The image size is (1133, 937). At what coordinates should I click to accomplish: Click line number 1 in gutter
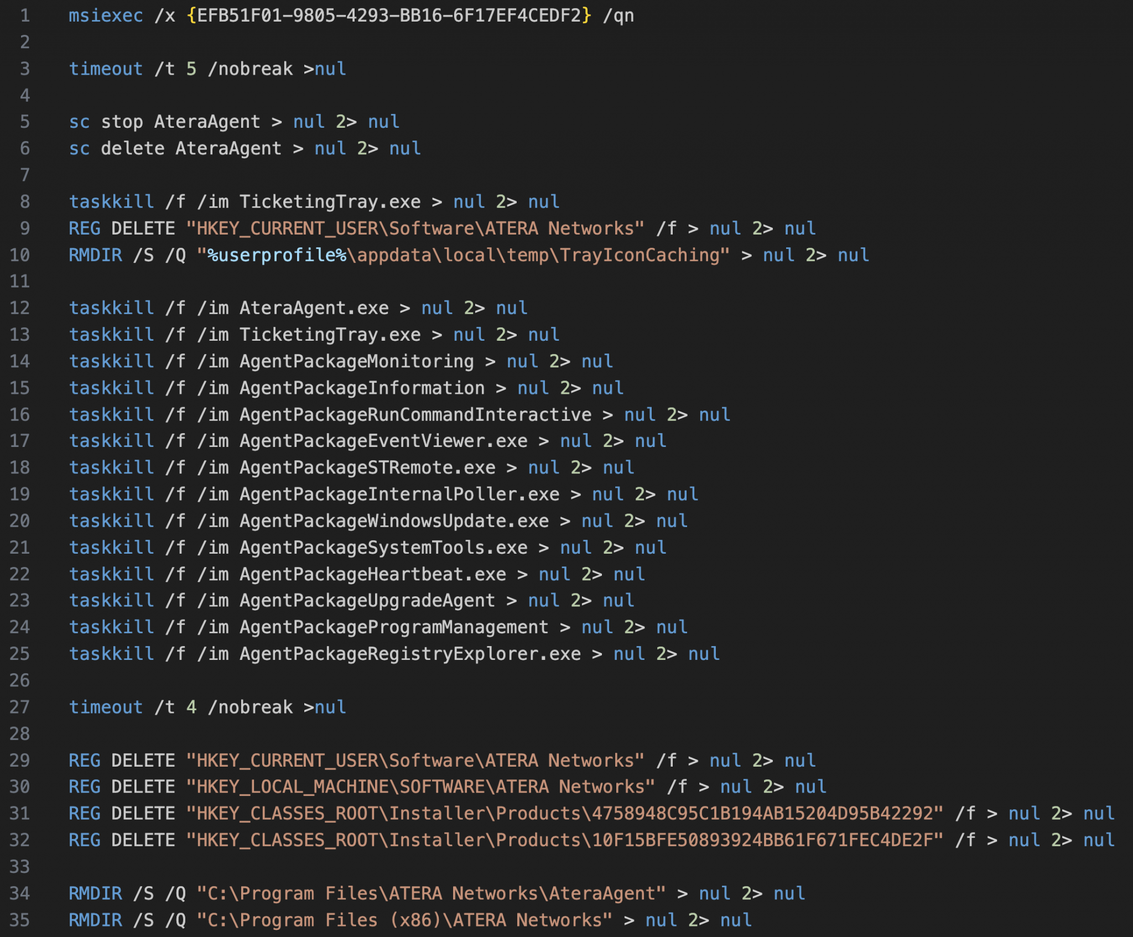(x=24, y=15)
